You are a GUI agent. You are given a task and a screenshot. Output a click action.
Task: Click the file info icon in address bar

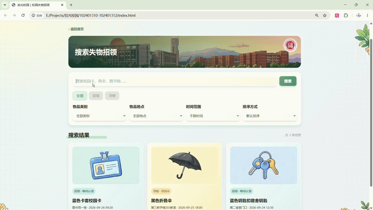37,15
